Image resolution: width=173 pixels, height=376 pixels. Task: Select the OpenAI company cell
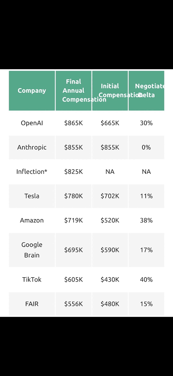coord(32,123)
